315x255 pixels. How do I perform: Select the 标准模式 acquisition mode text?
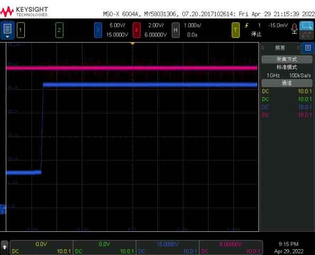coord(287,68)
